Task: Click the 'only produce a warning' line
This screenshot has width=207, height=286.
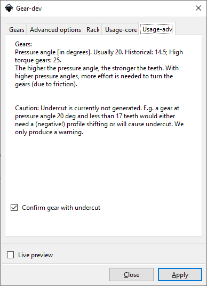Action: pyautogui.click(x=49, y=132)
